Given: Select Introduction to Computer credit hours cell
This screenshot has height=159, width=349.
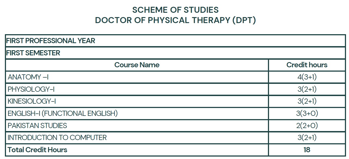Looking at the screenshot, I should (307, 138).
